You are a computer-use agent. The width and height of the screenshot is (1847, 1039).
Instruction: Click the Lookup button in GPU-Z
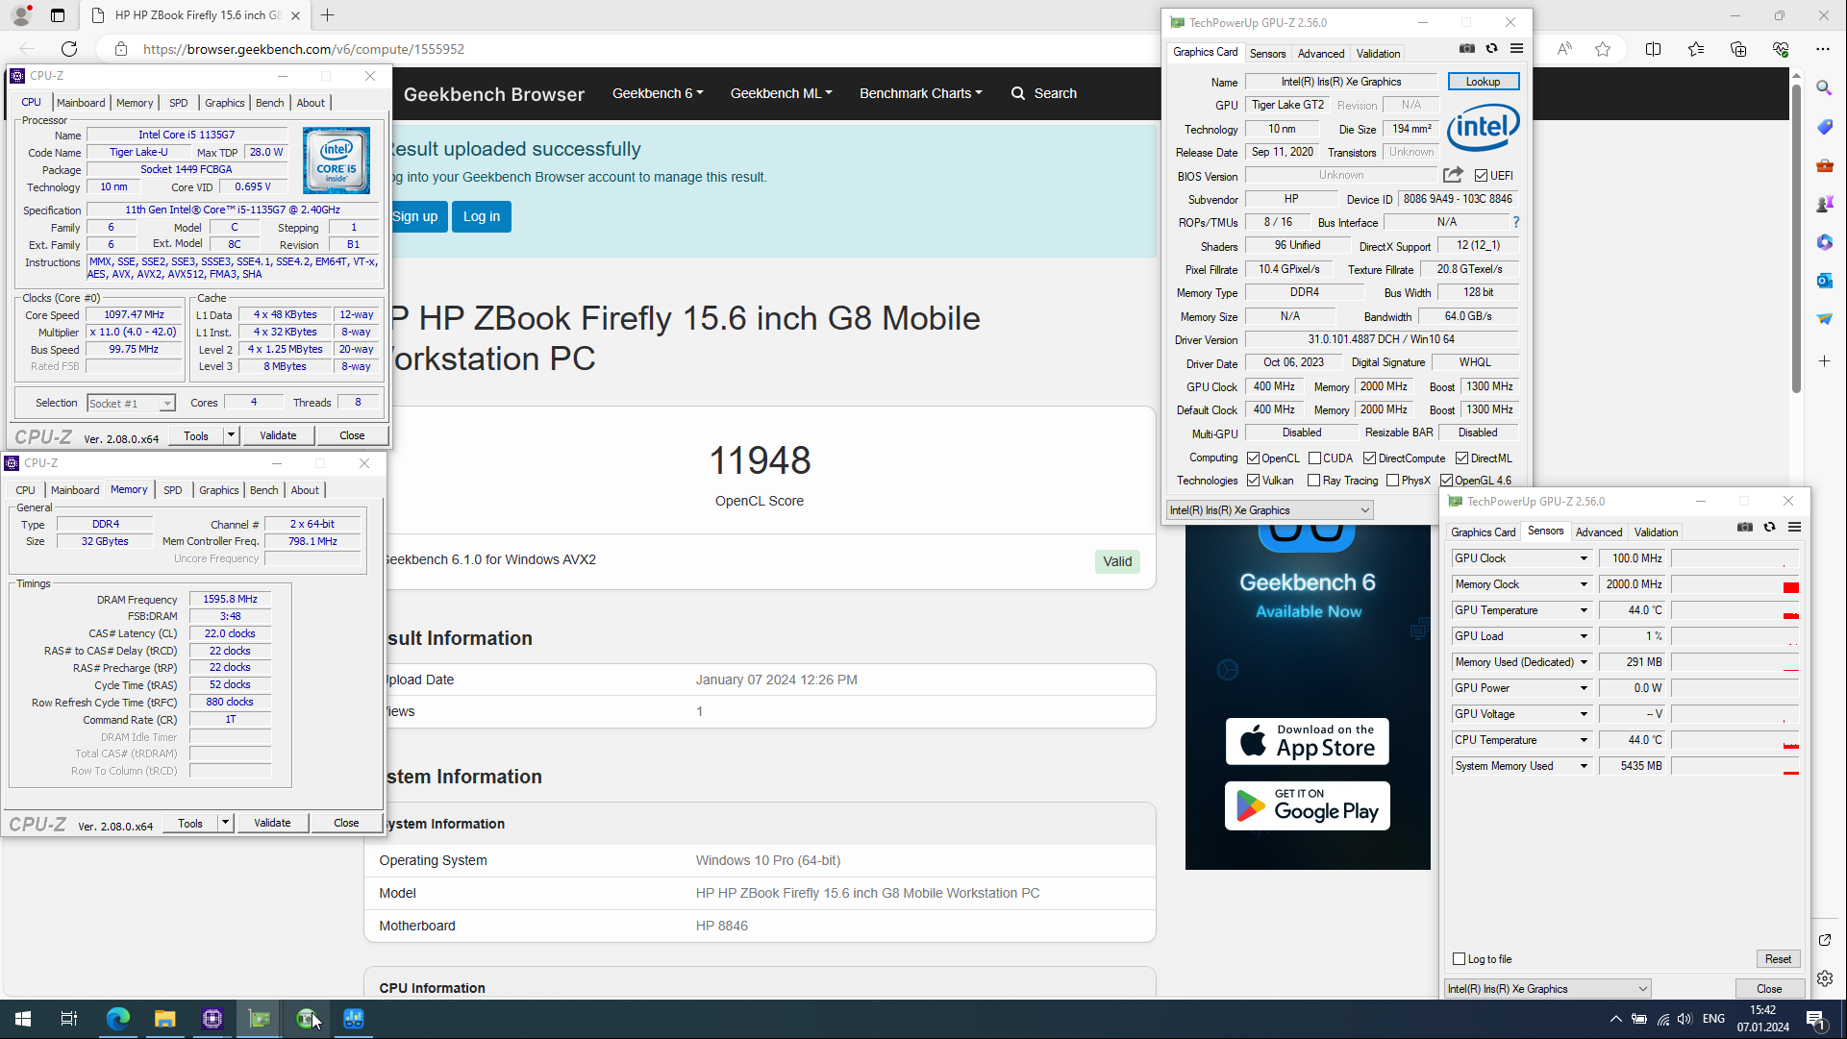click(1483, 82)
